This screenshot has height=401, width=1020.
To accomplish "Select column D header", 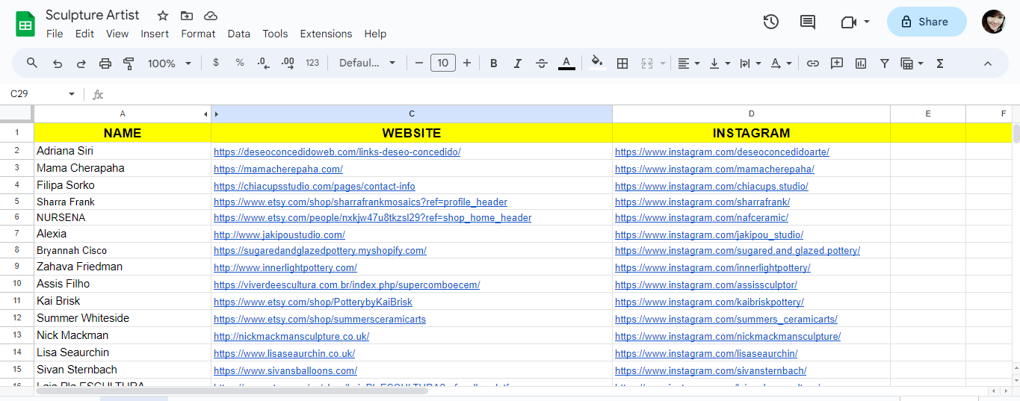I will (x=751, y=114).
